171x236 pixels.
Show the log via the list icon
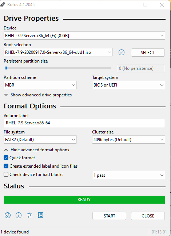(x=40, y=215)
